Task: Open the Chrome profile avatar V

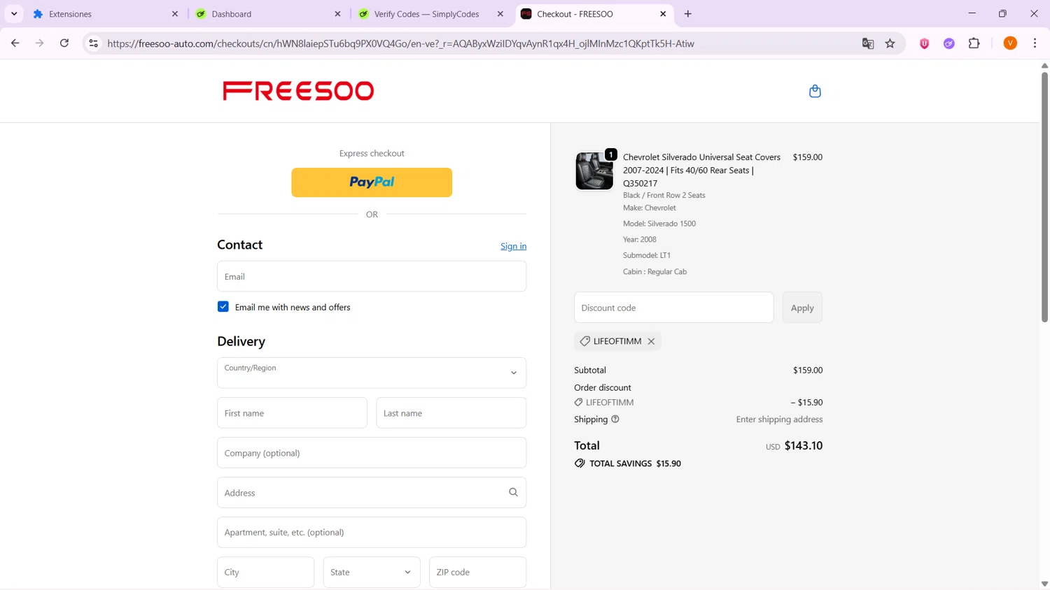Action: [1010, 43]
